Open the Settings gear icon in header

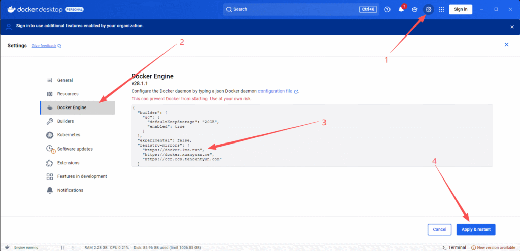point(429,9)
